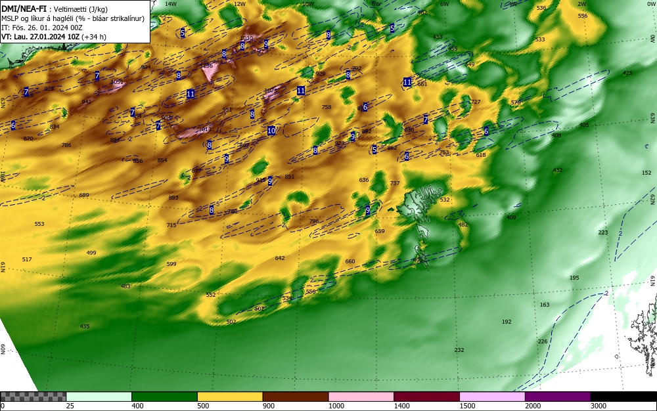Click the CAPE value 1013 near pink area
This screenshot has width=657, height=411.
[x=204, y=130]
